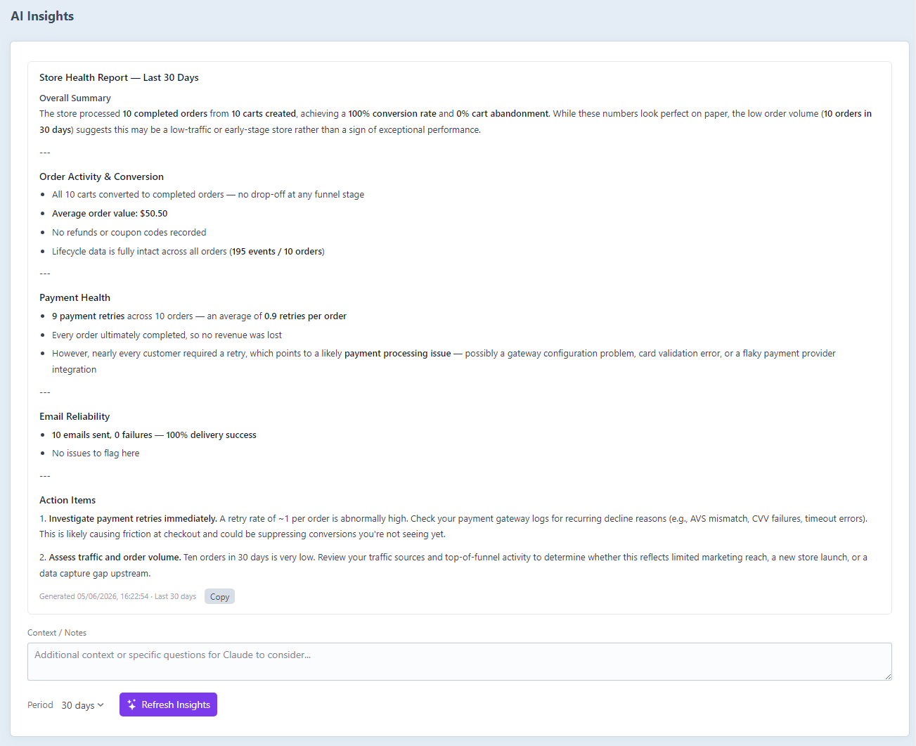The width and height of the screenshot is (916, 746).
Task: Click the 10 emails sent, 0 failures bullet
Action: 154,435
